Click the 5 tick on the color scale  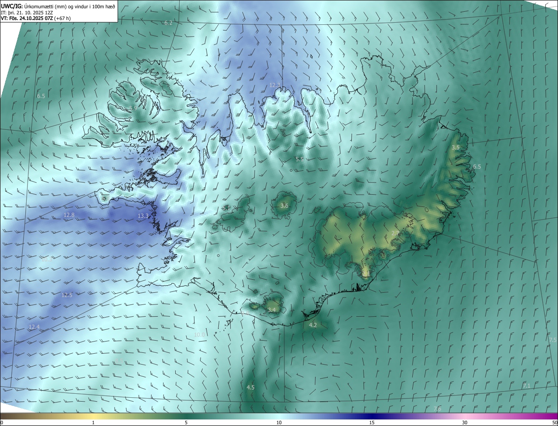pos(186,423)
